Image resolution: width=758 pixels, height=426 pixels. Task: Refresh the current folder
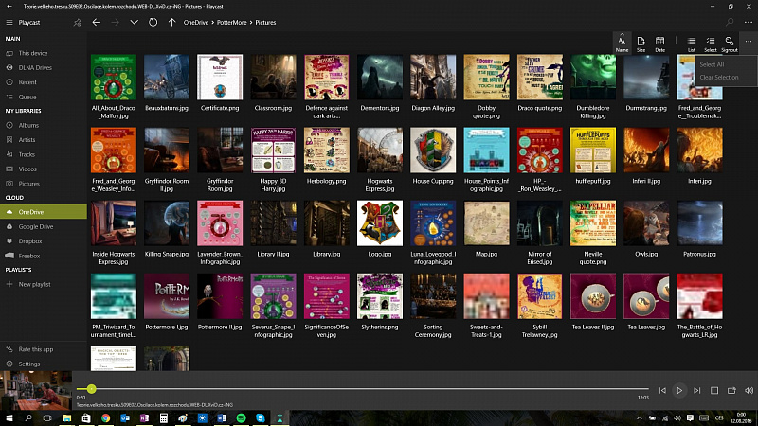click(153, 22)
